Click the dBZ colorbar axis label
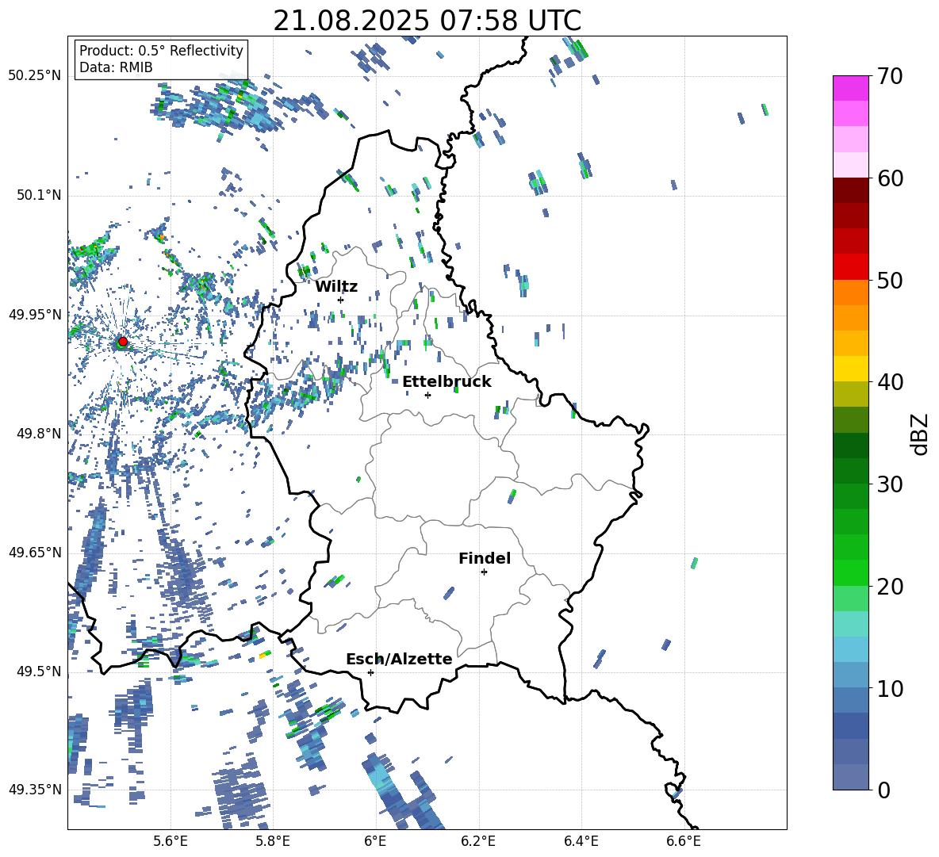 (921, 434)
